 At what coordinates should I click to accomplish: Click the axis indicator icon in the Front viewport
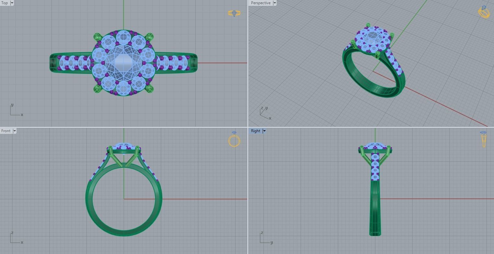(16, 238)
